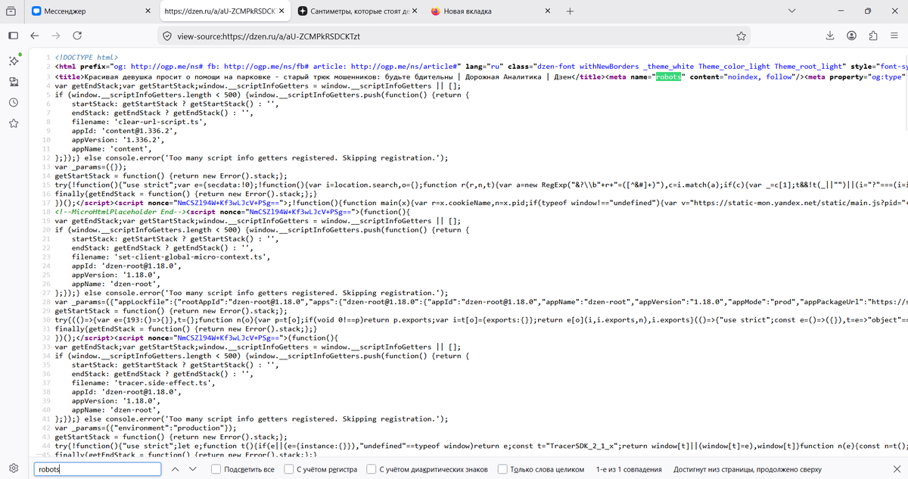
Task: Enable С учётом диакритических знаков checkbox
Action: pos(372,469)
